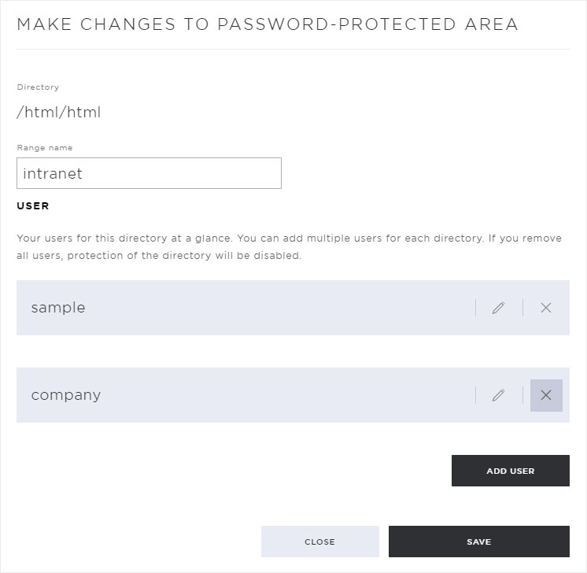Delete the company user via highlighted X
The width and height of the screenshot is (587, 573).
tap(546, 395)
